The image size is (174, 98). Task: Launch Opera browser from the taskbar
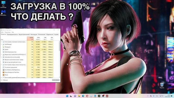click(87, 96)
